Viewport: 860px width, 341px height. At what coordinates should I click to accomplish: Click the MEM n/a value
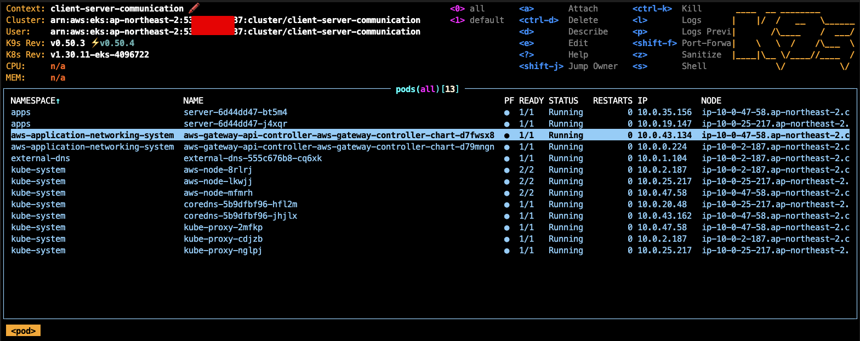pyautogui.click(x=58, y=78)
